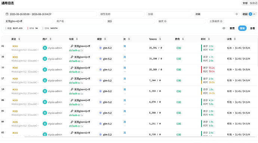The width and height of the screenshot is (258, 143).
Task: Click the key icon on token in 7,344 row
Action: click(72, 79)
